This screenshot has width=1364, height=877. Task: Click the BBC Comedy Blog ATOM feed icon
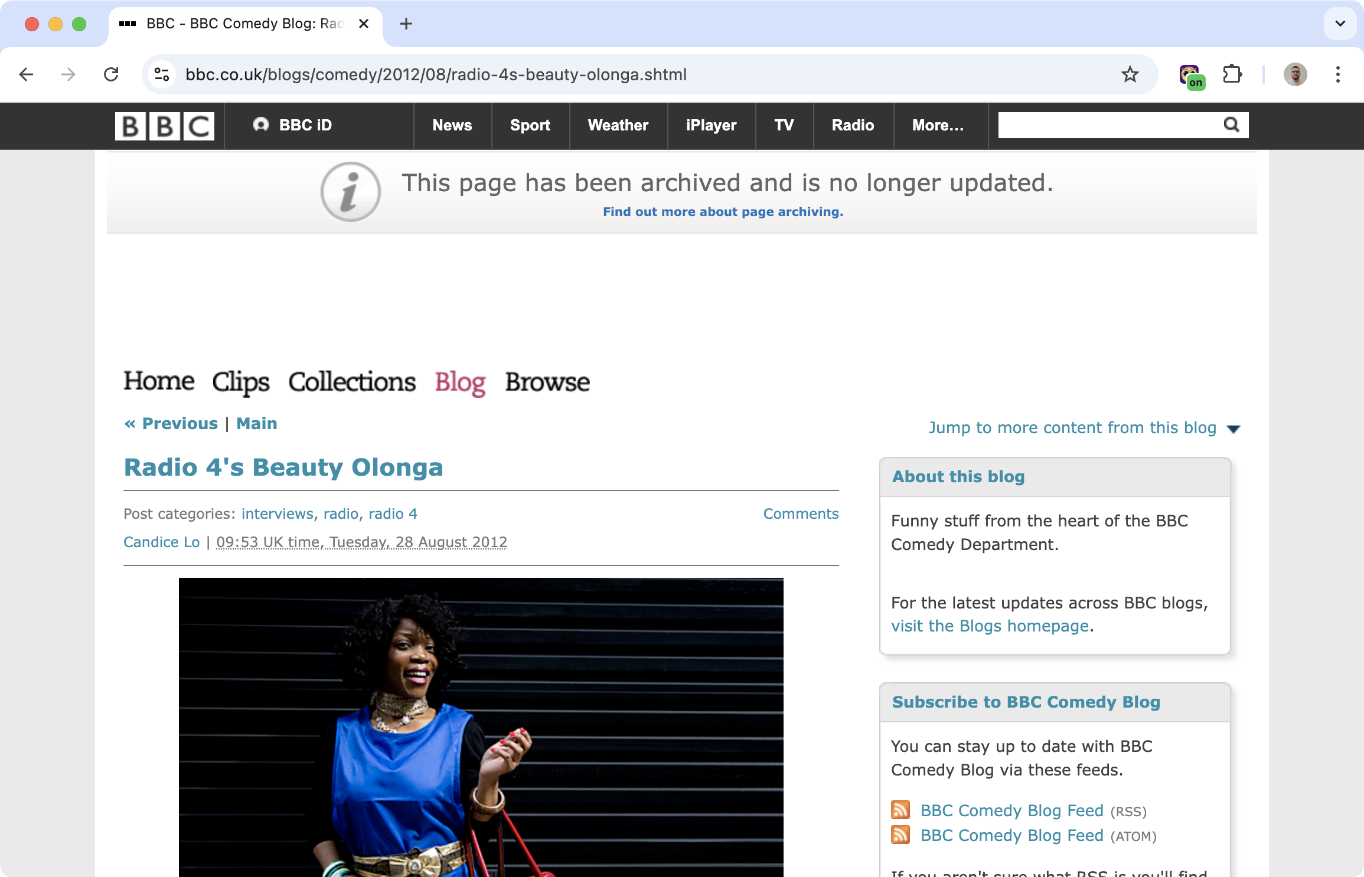tap(900, 835)
